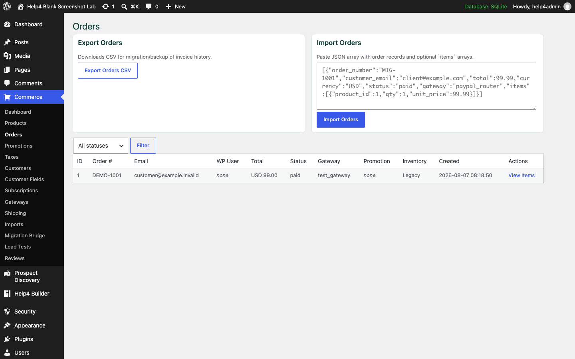Click the Security shield icon
The width and height of the screenshot is (575, 359).
pos(7,312)
